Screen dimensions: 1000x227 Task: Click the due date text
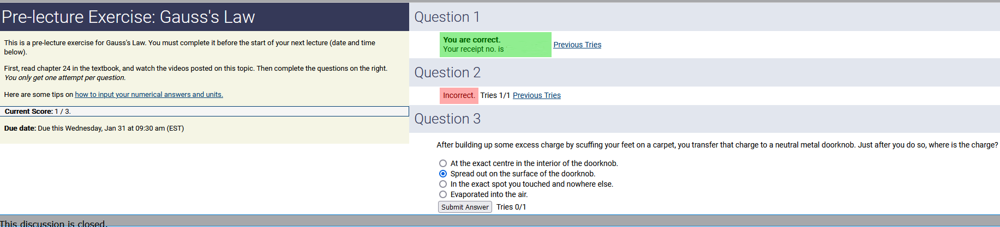94,128
